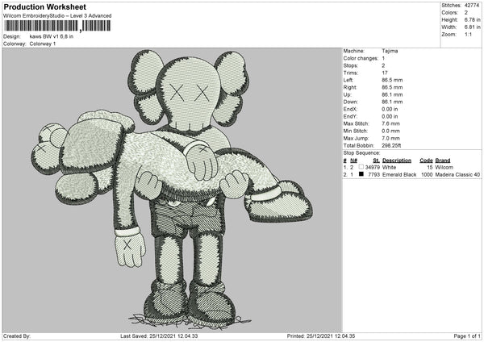Viewport: 484px width, 342px height.
Task: Select the 'White' thread description
Action: [389, 167]
